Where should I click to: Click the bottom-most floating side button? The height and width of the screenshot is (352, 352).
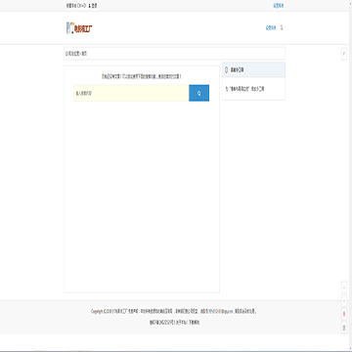pos(344,328)
